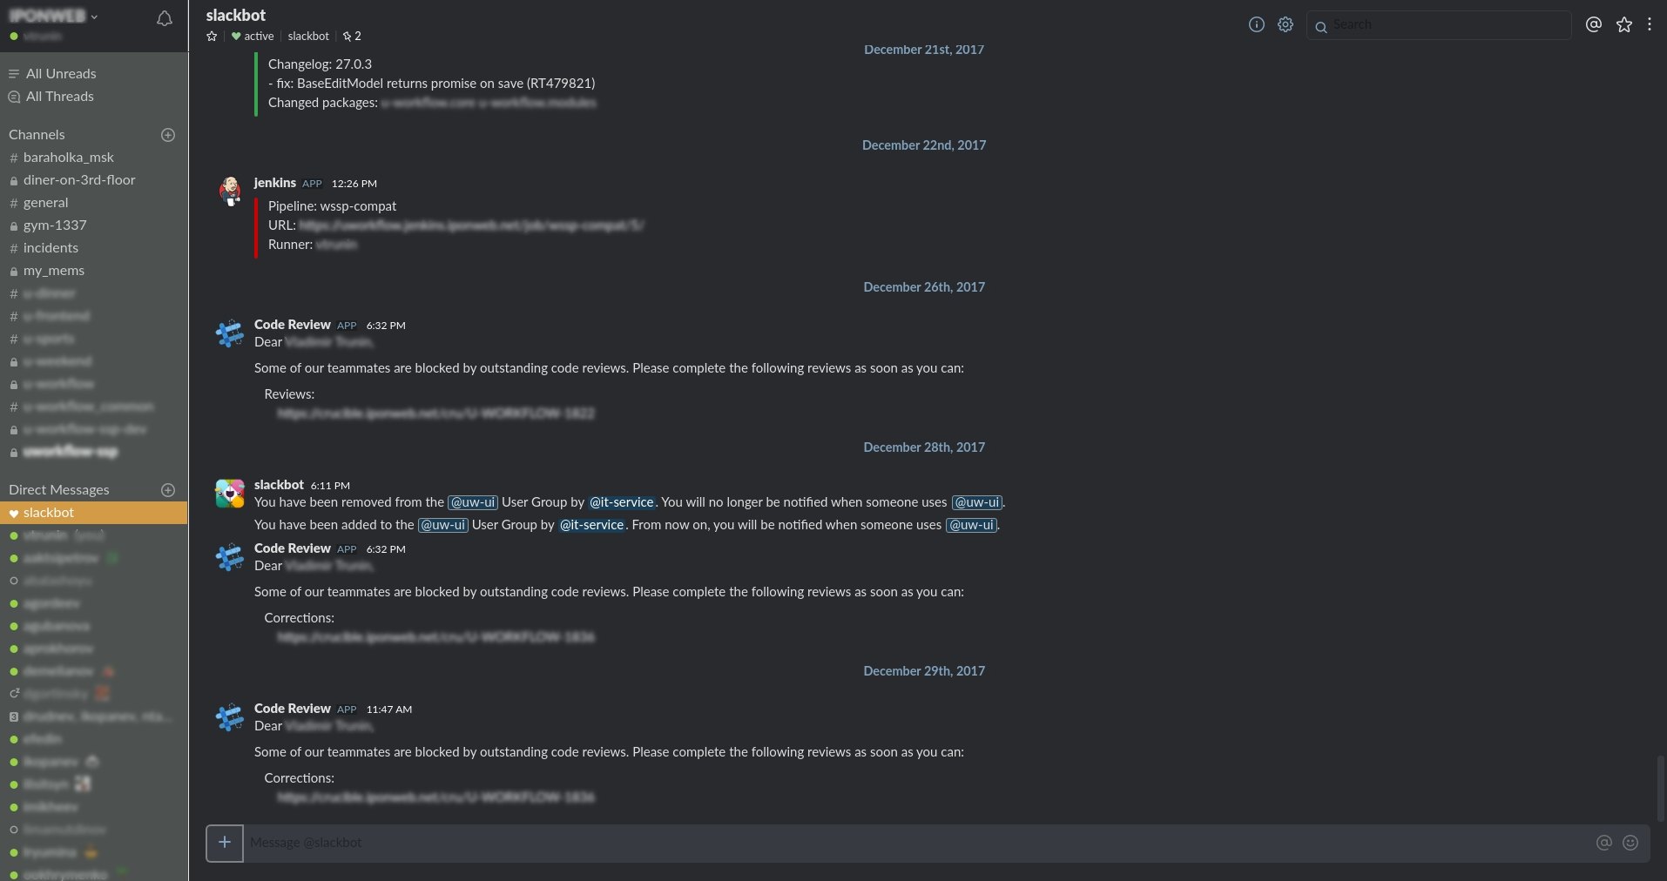Open the general channel
Viewport: 1667px width, 881px height.
[x=45, y=203]
